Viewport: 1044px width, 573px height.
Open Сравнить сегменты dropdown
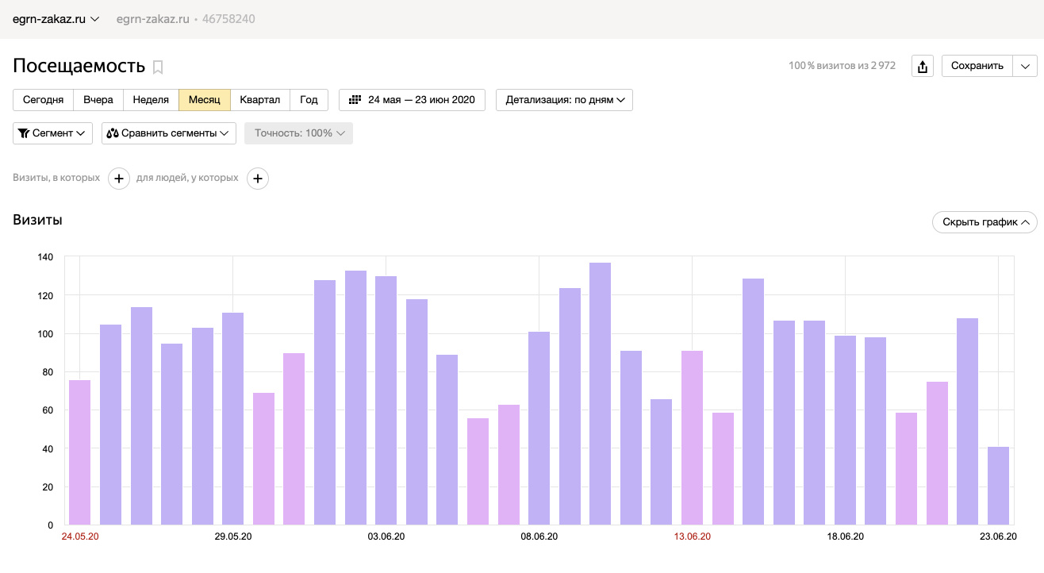pos(168,133)
